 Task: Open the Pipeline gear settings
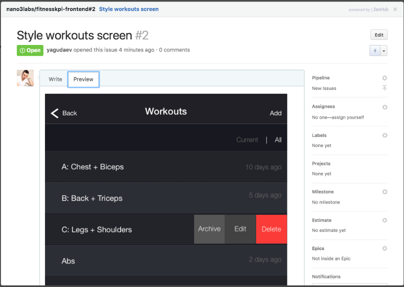point(384,78)
